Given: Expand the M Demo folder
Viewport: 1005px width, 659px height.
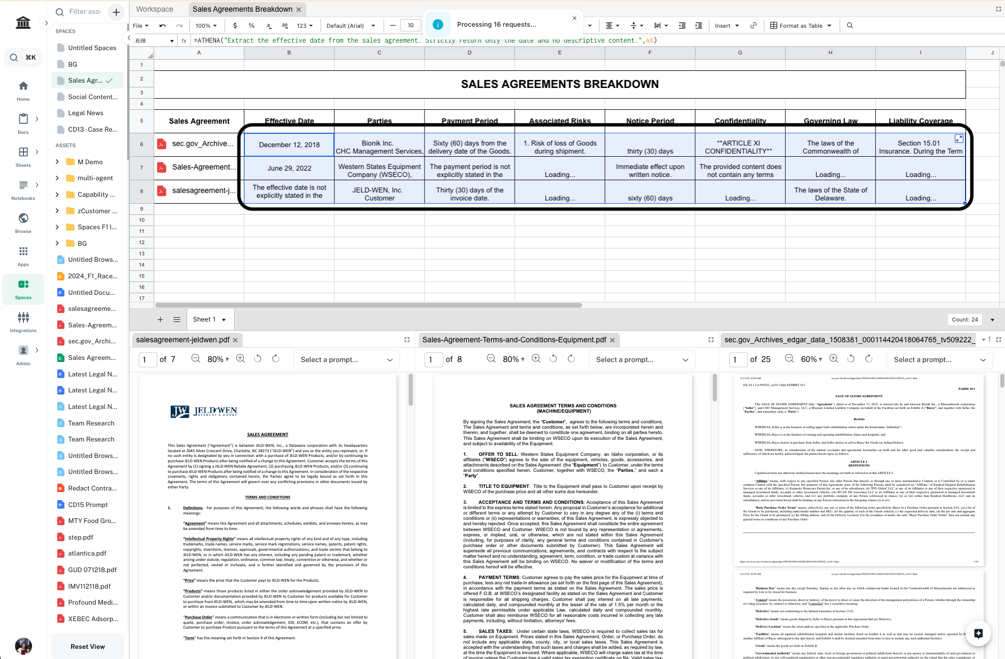Looking at the screenshot, I should click(x=58, y=162).
